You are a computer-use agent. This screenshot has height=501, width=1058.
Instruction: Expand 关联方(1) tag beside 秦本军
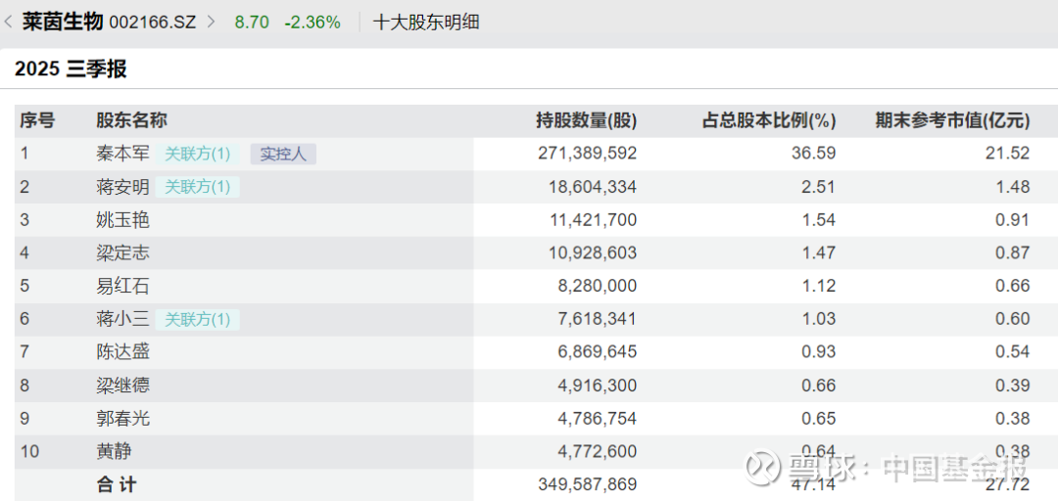click(197, 154)
